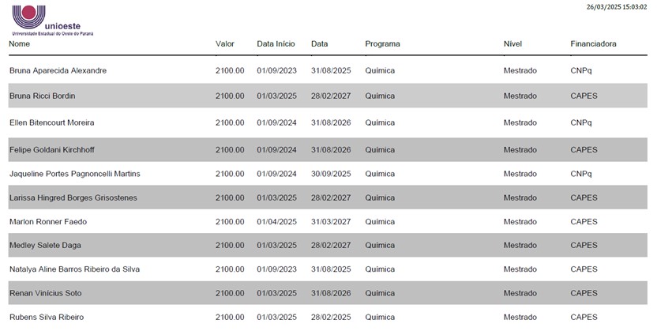Screen dimensions: 657x331
Task: Select Rubens Silva Ribeiro name
Action: pos(47,317)
